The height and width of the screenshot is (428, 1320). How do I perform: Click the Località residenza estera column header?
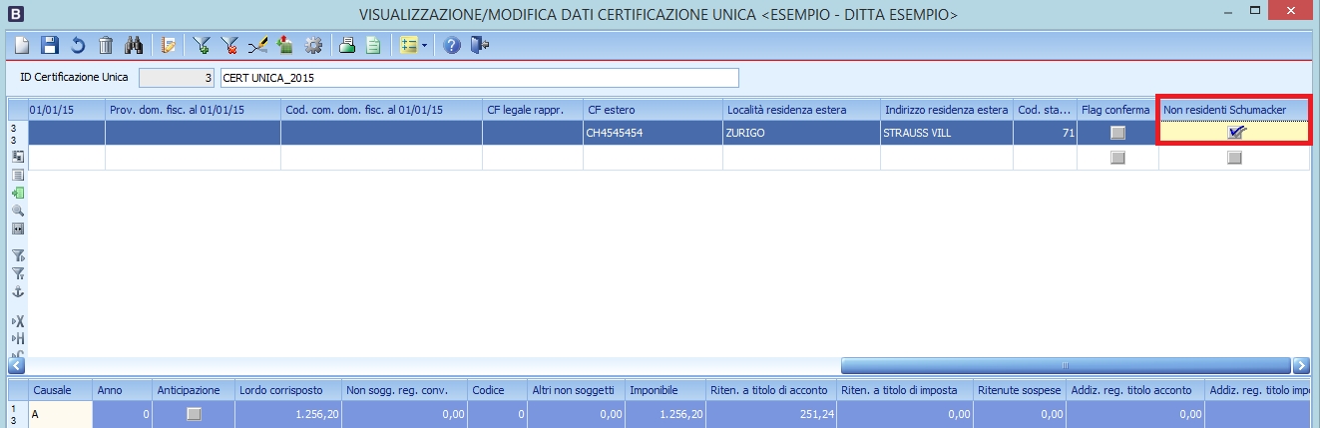(801, 109)
